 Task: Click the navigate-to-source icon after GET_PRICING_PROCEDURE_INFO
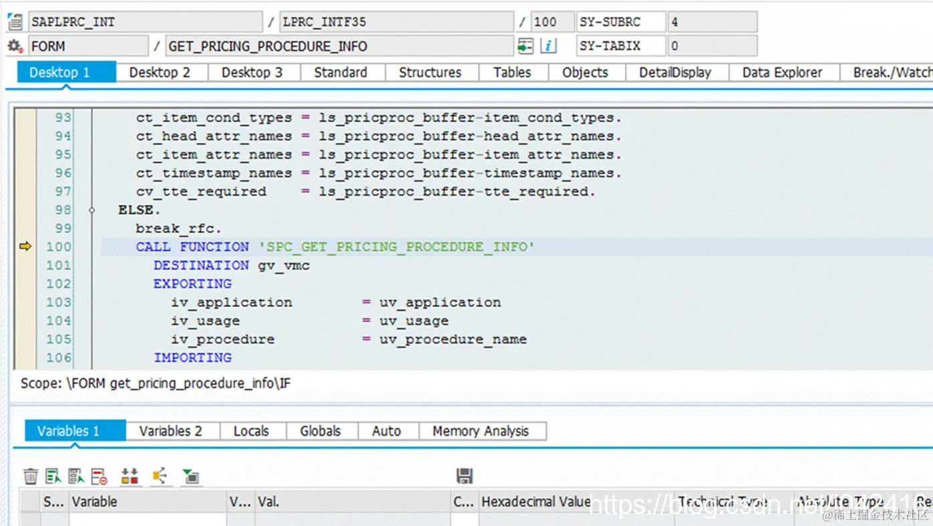click(526, 46)
